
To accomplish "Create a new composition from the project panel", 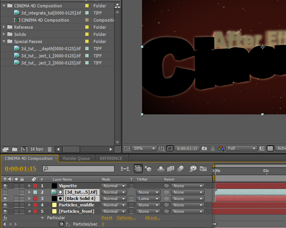I will pos(24,149).
